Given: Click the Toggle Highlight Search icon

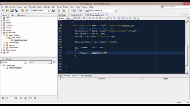Looking at the screenshot, I should pos(100,18).
